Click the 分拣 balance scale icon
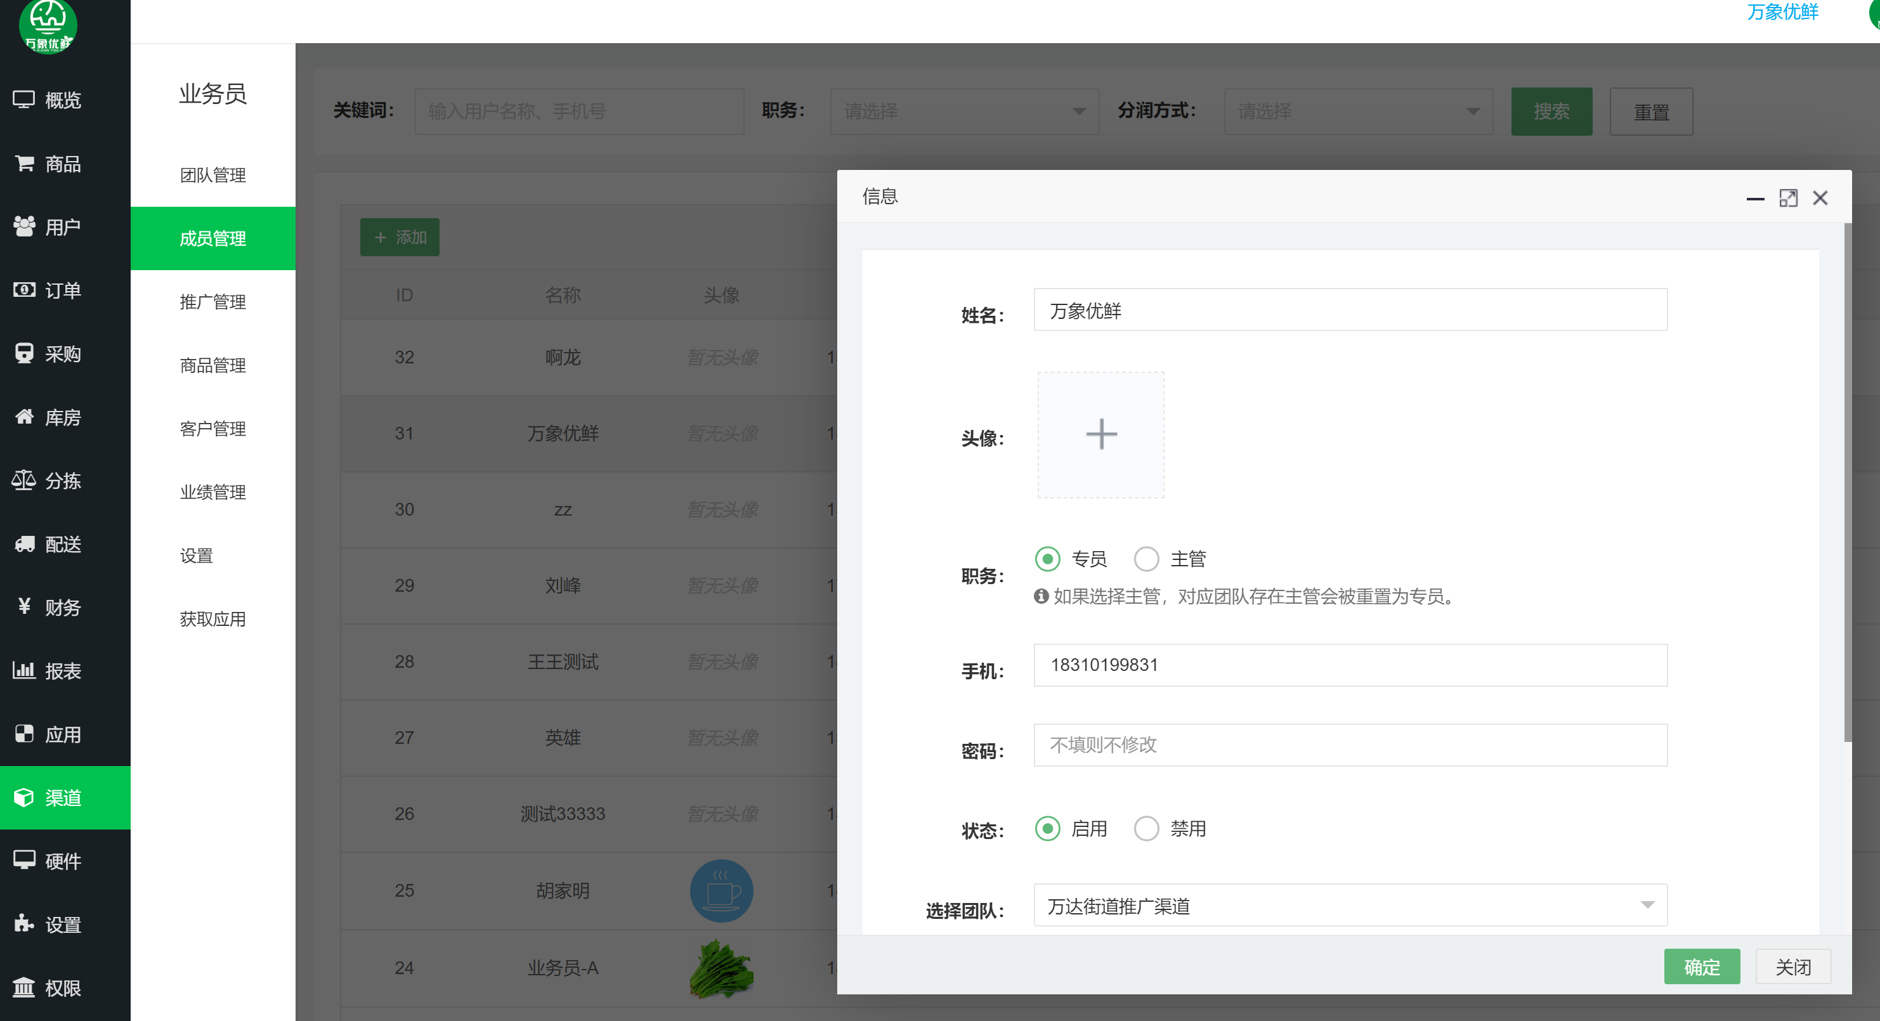 (23, 480)
